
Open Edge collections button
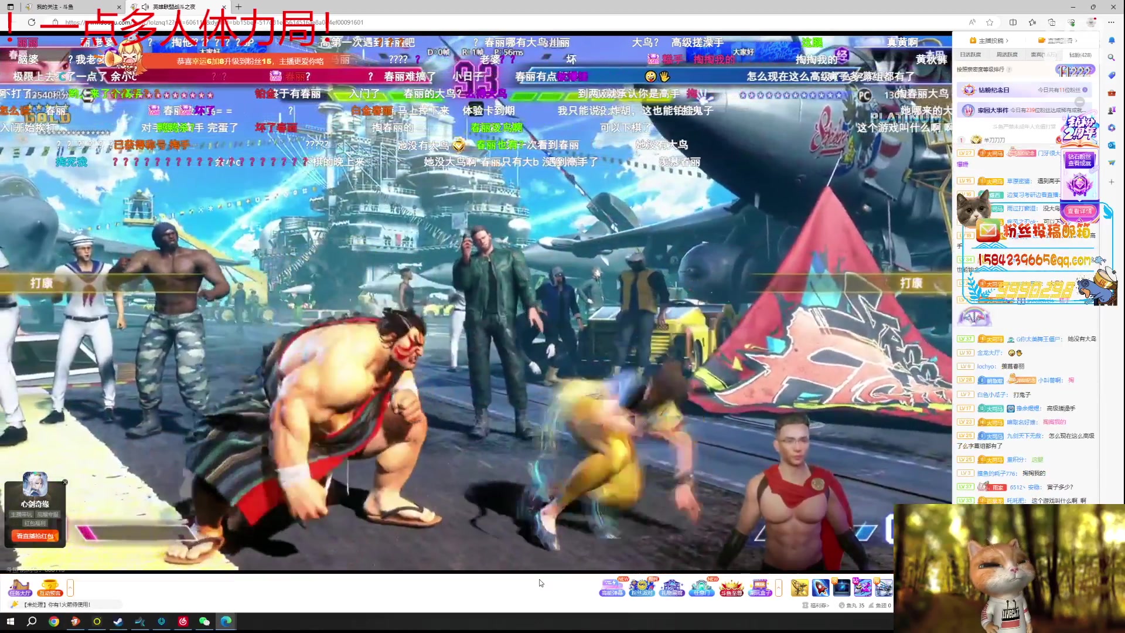1052,22
